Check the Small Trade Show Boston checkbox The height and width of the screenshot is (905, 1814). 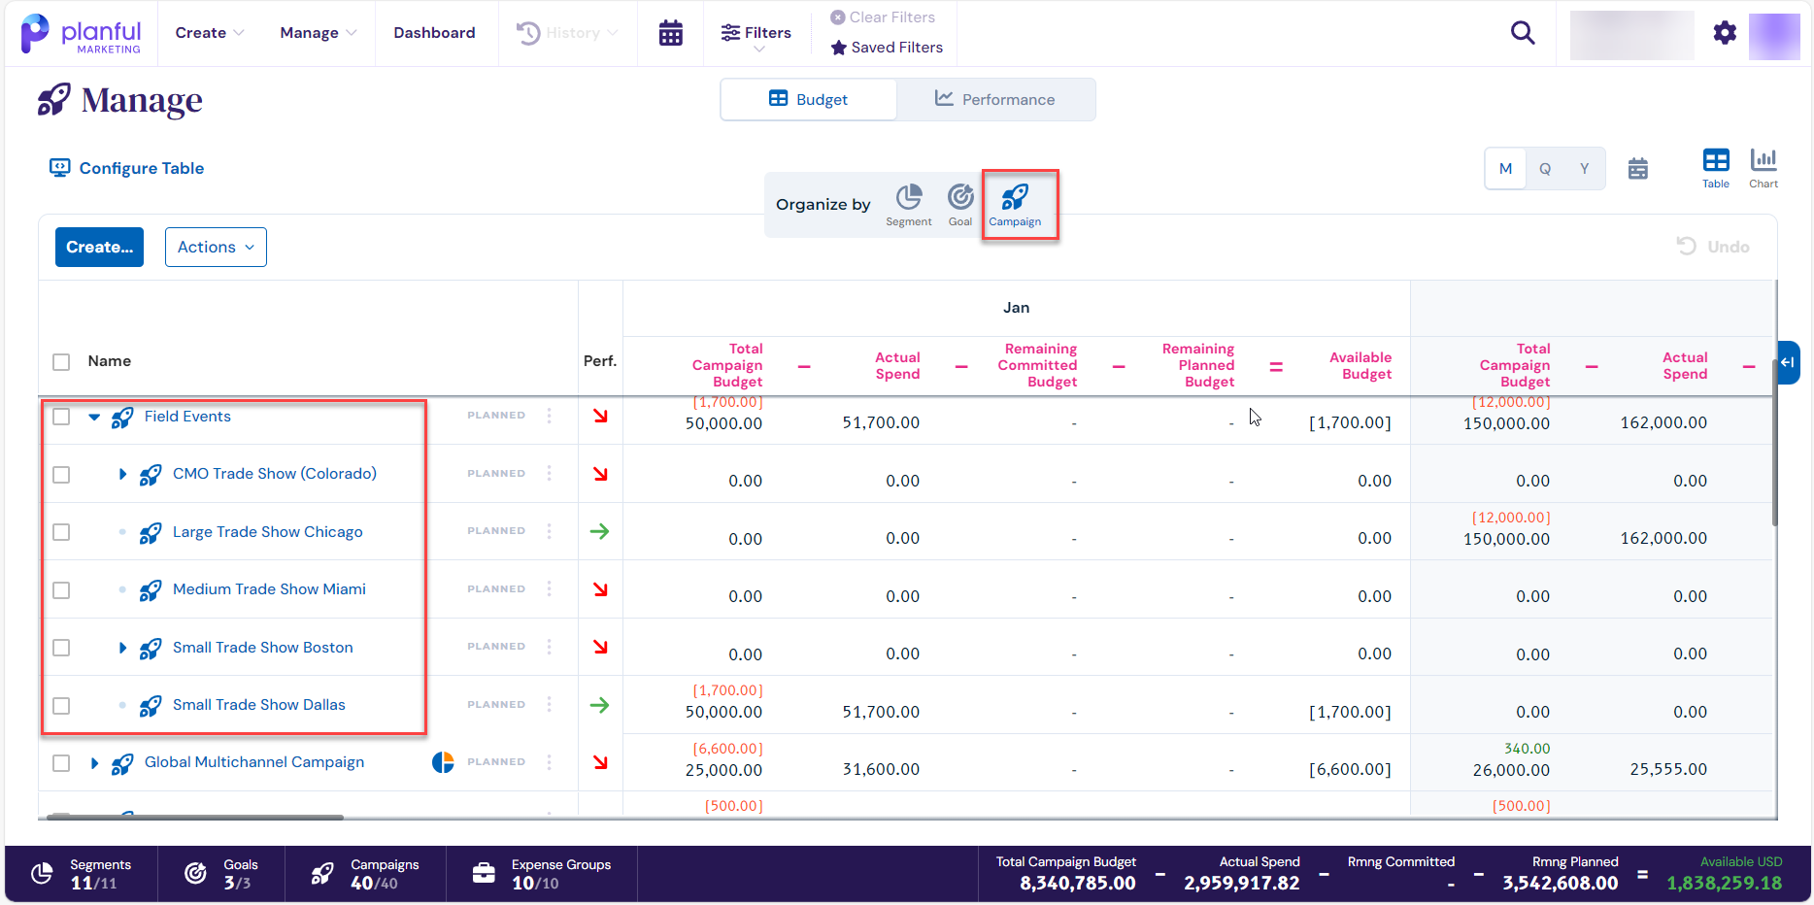click(61, 648)
